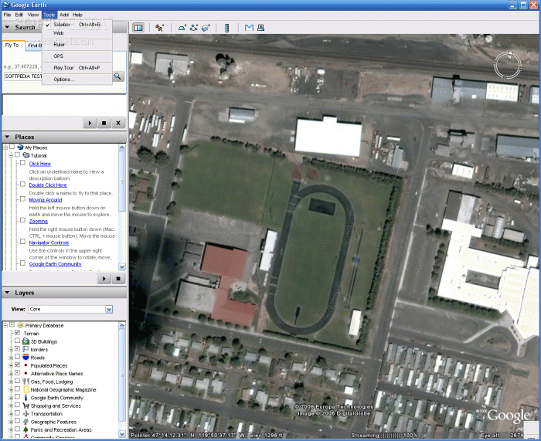Click the Tutorial folder icon
The height and width of the screenshot is (441, 541).
click(x=26, y=155)
